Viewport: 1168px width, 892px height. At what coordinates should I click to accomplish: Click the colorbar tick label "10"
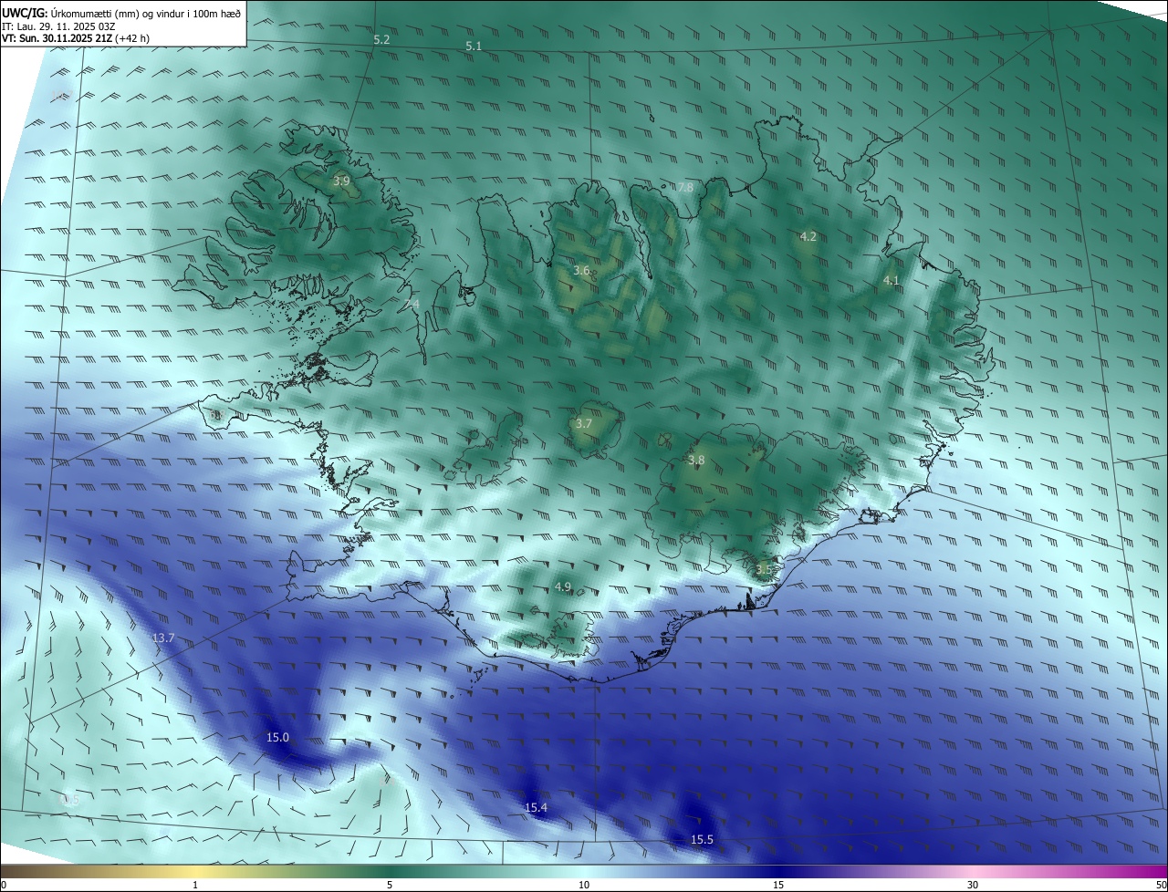[x=584, y=885]
